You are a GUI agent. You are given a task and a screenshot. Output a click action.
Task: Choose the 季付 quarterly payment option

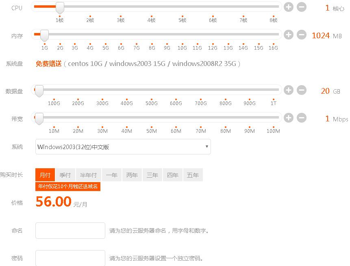pos(65,175)
